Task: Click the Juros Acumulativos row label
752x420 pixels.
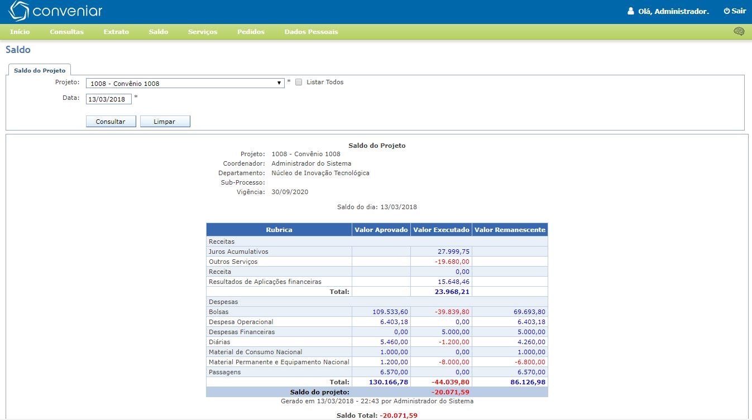Action: [x=238, y=252]
